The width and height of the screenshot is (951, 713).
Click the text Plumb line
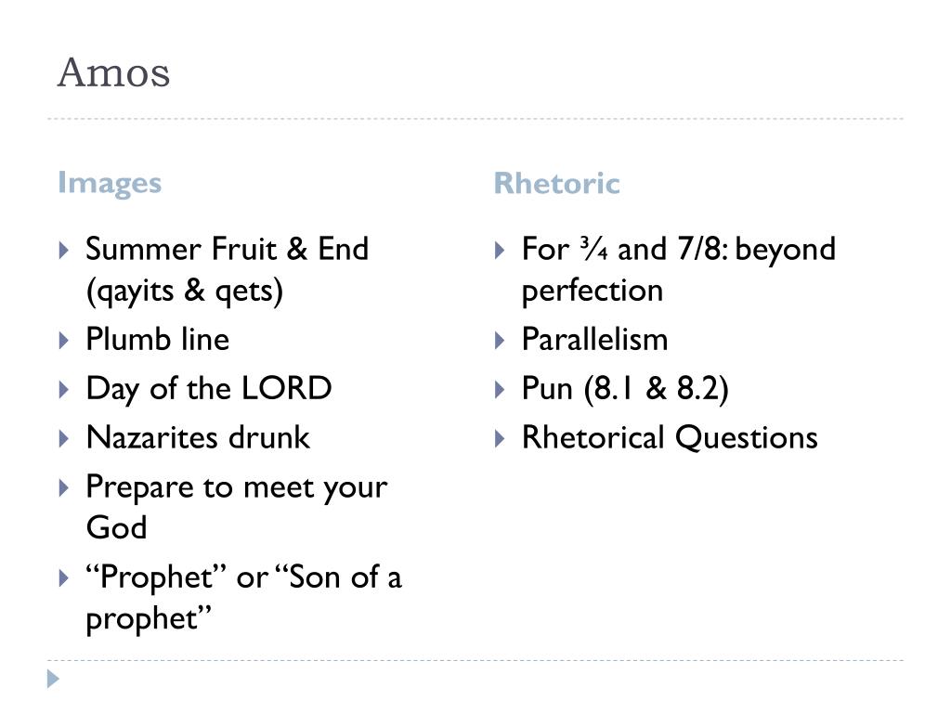pyautogui.click(x=158, y=339)
